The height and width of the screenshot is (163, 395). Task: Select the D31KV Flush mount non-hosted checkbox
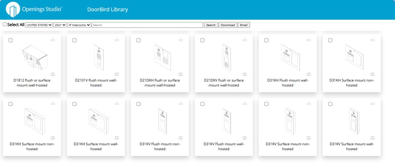pos(139,104)
